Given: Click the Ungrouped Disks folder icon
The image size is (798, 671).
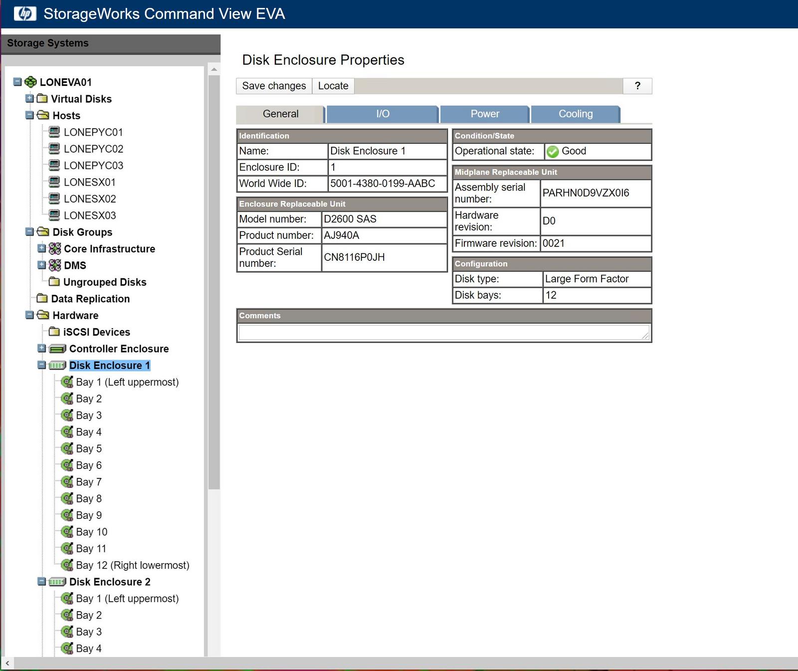Looking at the screenshot, I should [54, 281].
